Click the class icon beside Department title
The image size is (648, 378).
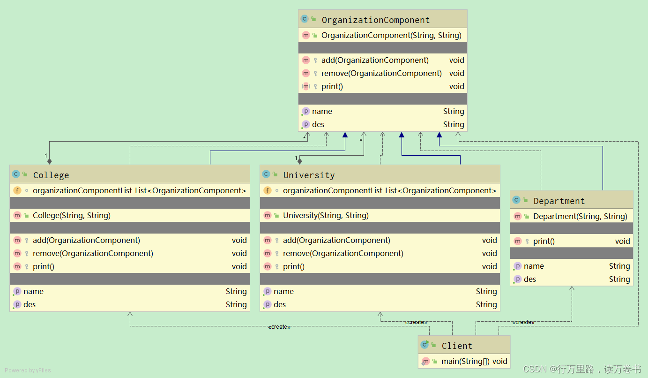(x=516, y=200)
